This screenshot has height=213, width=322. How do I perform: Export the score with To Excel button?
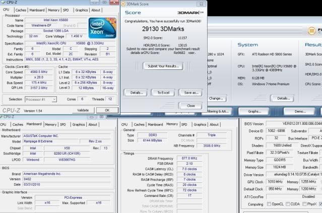coord(163,93)
